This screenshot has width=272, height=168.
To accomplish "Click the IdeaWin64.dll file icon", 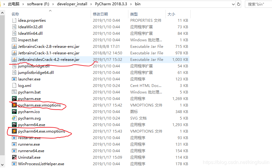I will pyautogui.click(x=14, y=33).
